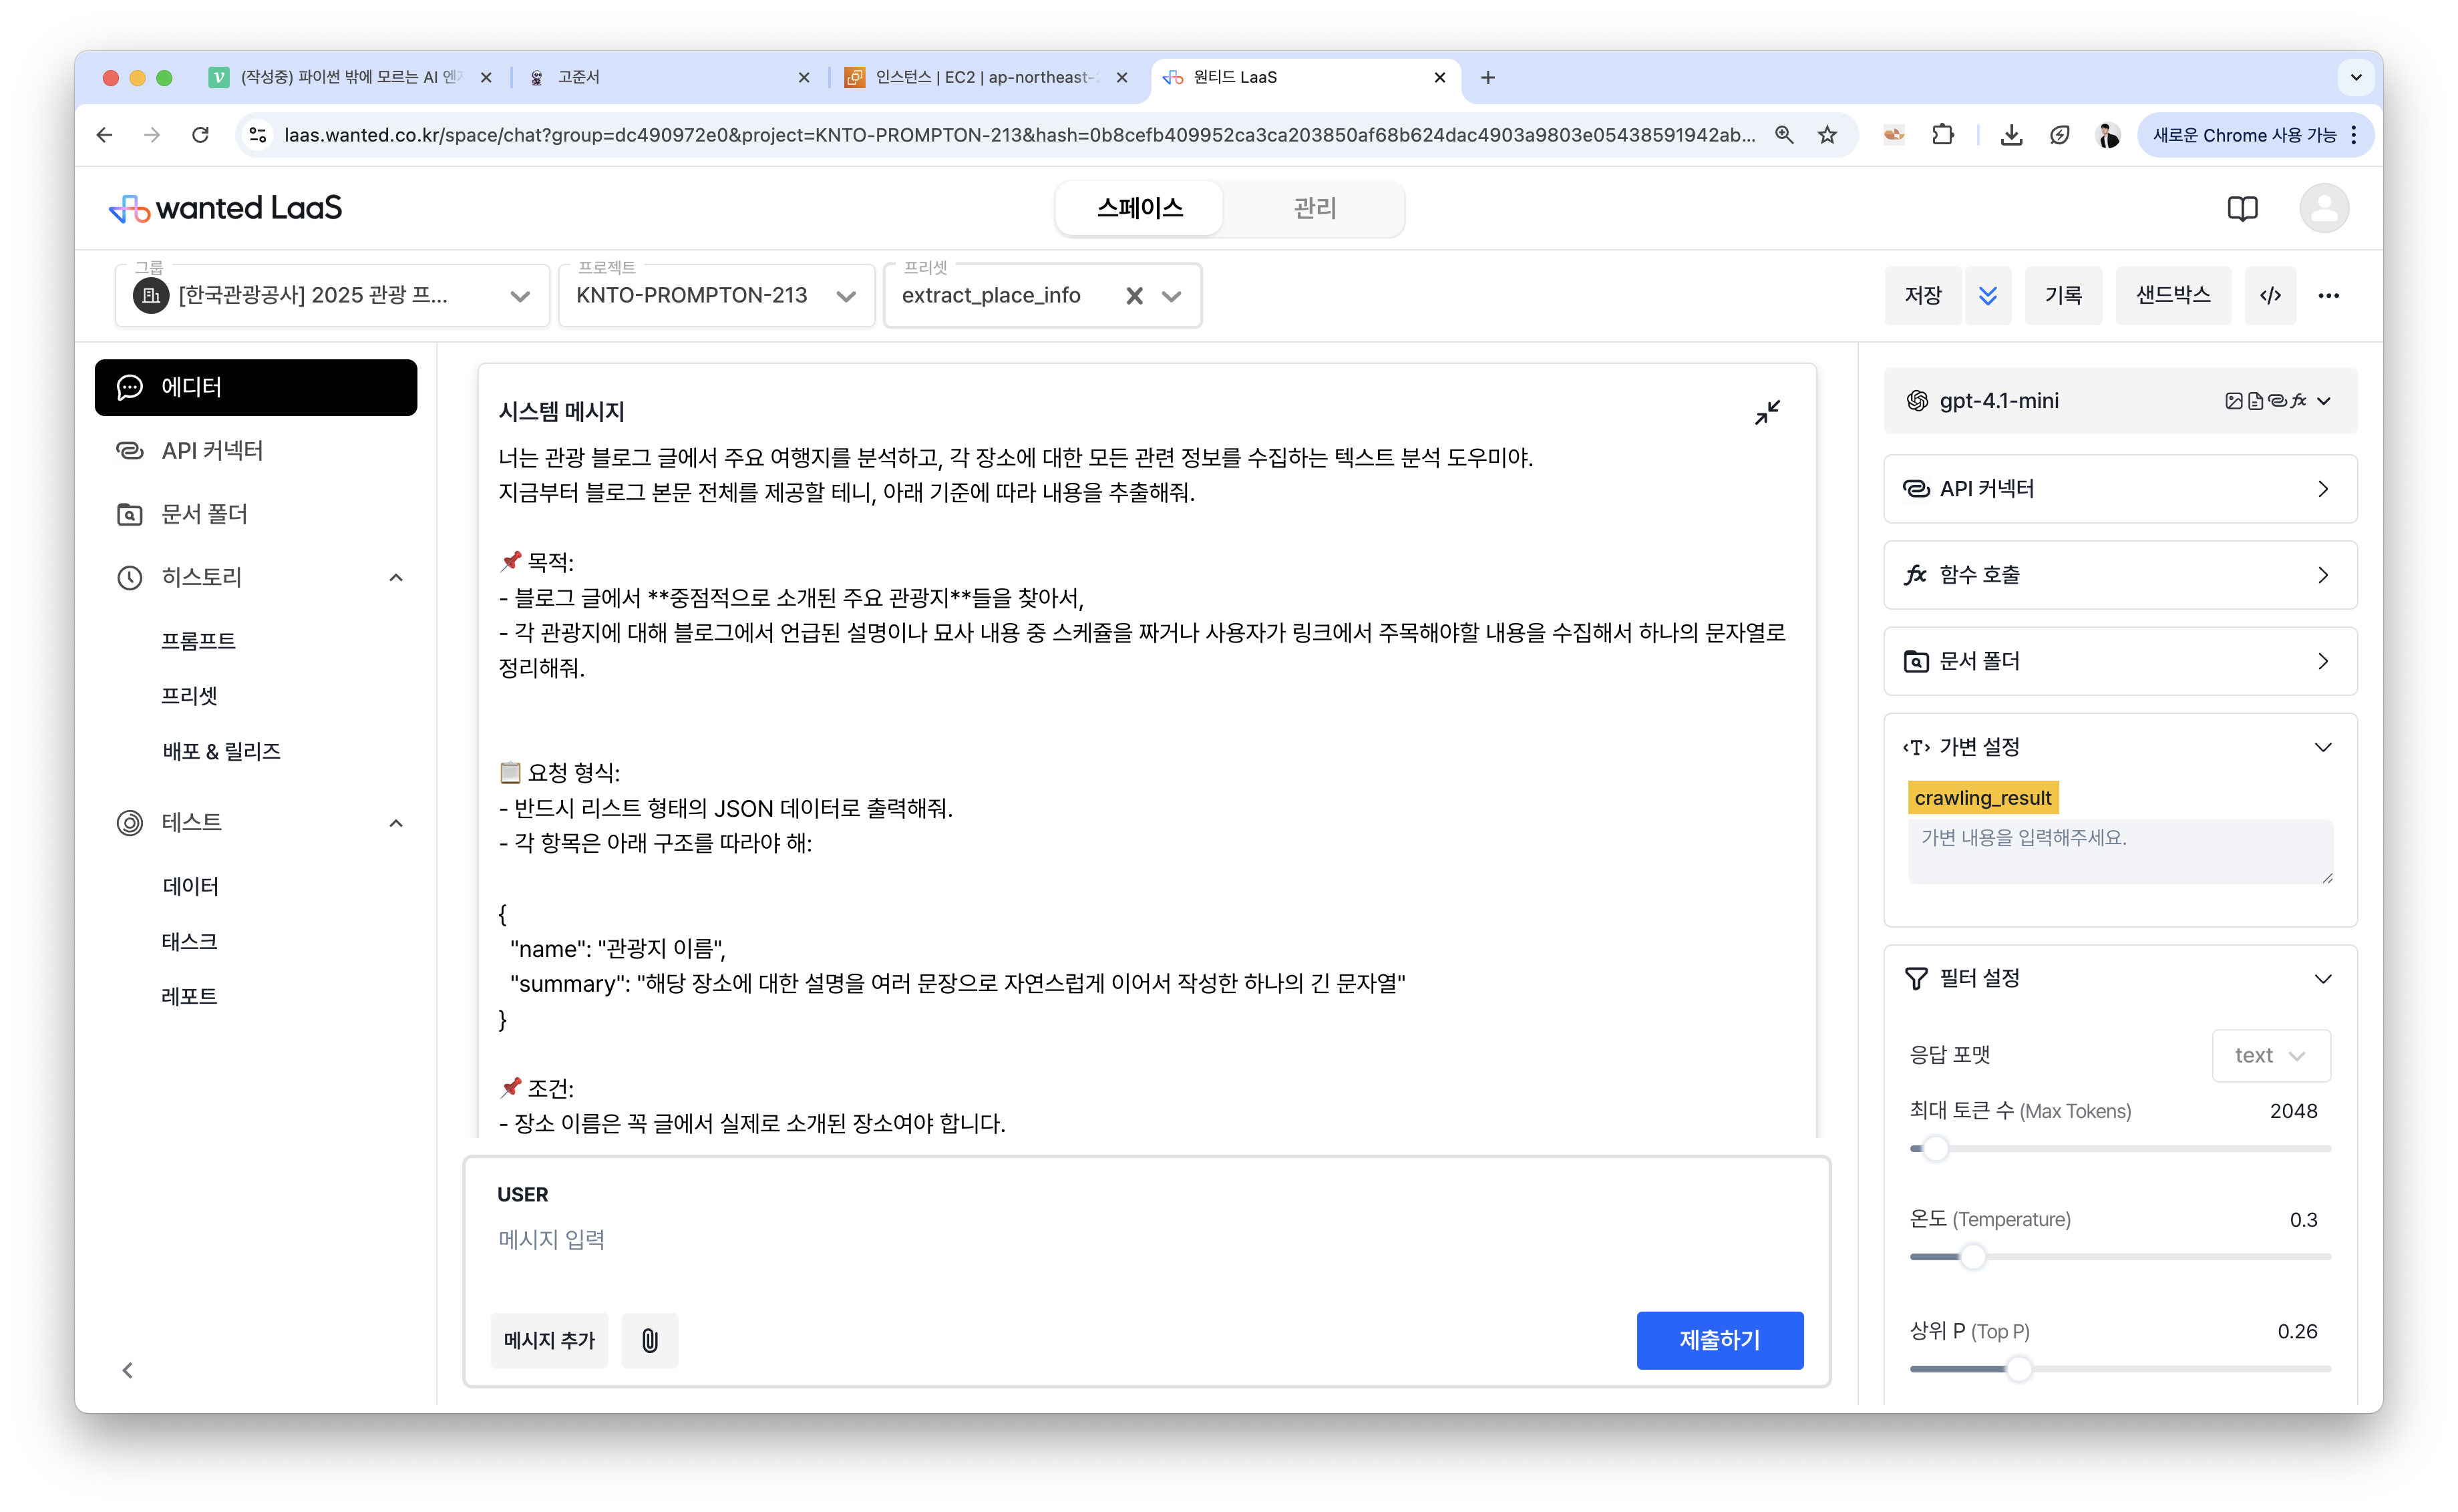Adjust the Temperature slider handle
The width and height of the screenshot is (2458, 1512).
(x=1973, y=1257)
